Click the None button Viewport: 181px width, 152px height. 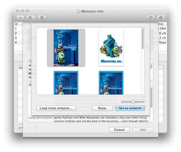click(x=102, y=108)
